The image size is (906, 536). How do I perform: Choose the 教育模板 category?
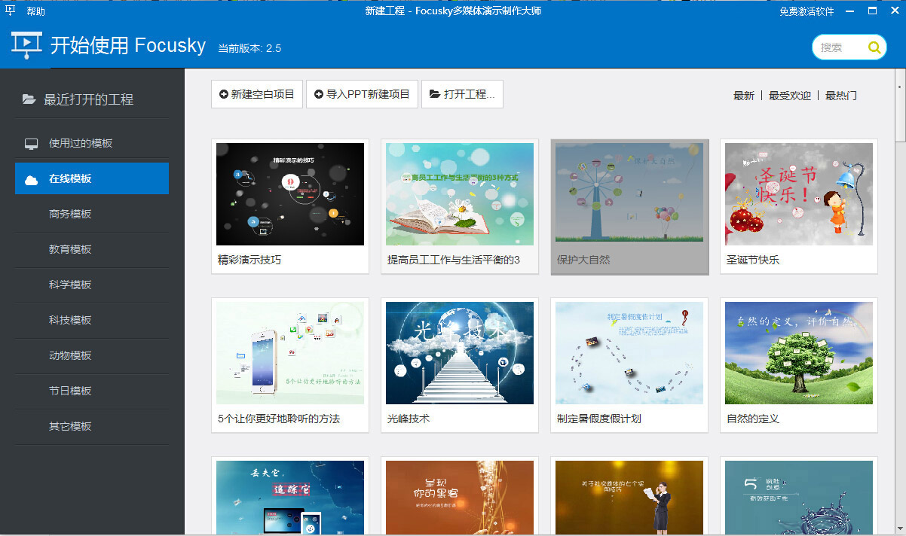coord(92,249)
